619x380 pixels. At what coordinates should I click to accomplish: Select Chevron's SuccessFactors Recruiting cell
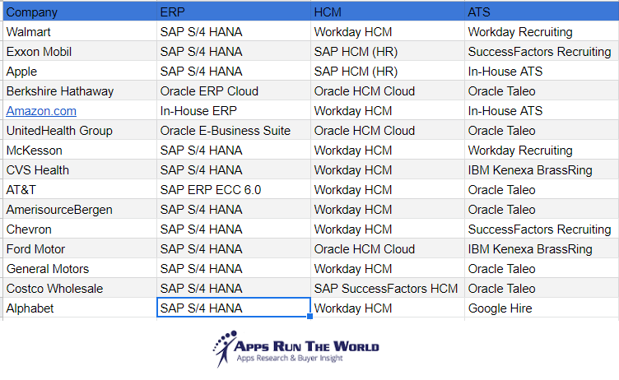542,229
